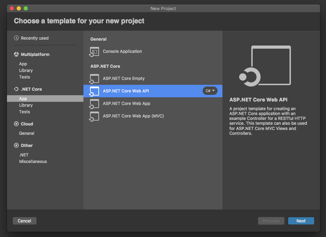Click the Cancel button

(25, 221)
